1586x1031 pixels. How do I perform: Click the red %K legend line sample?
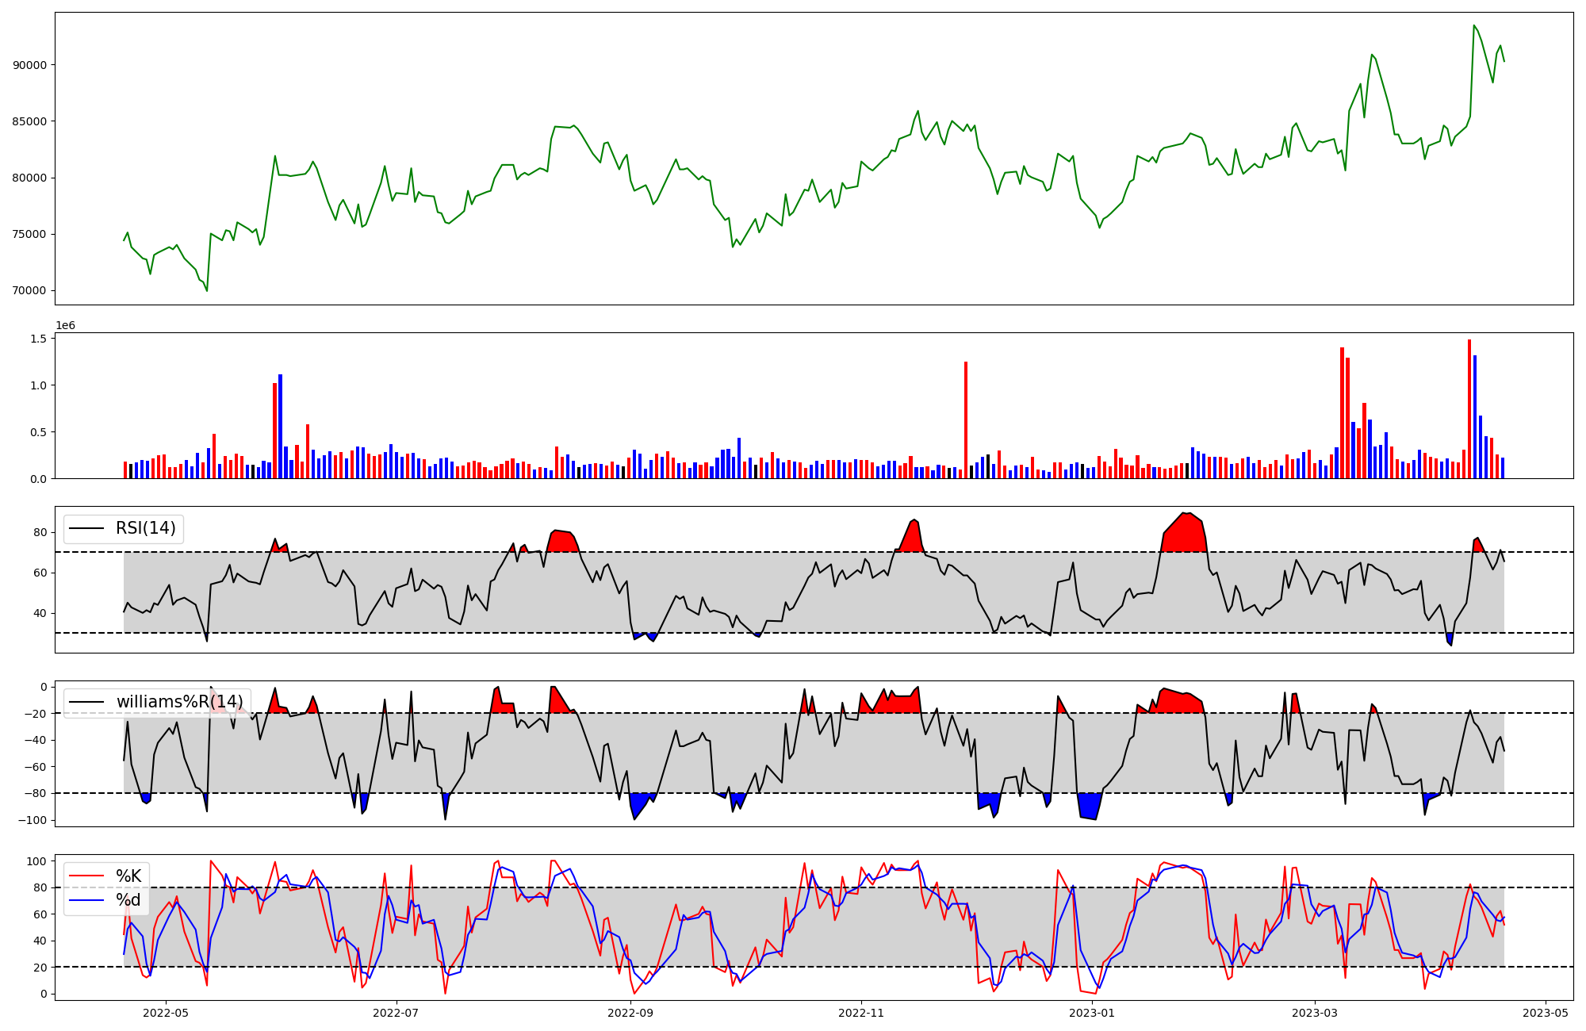pyautogui.click(x=86, y=876)
